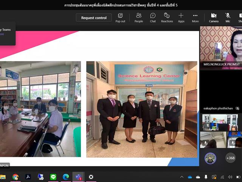Open the volume tray icon
The image size is (242, 182).
230,177
